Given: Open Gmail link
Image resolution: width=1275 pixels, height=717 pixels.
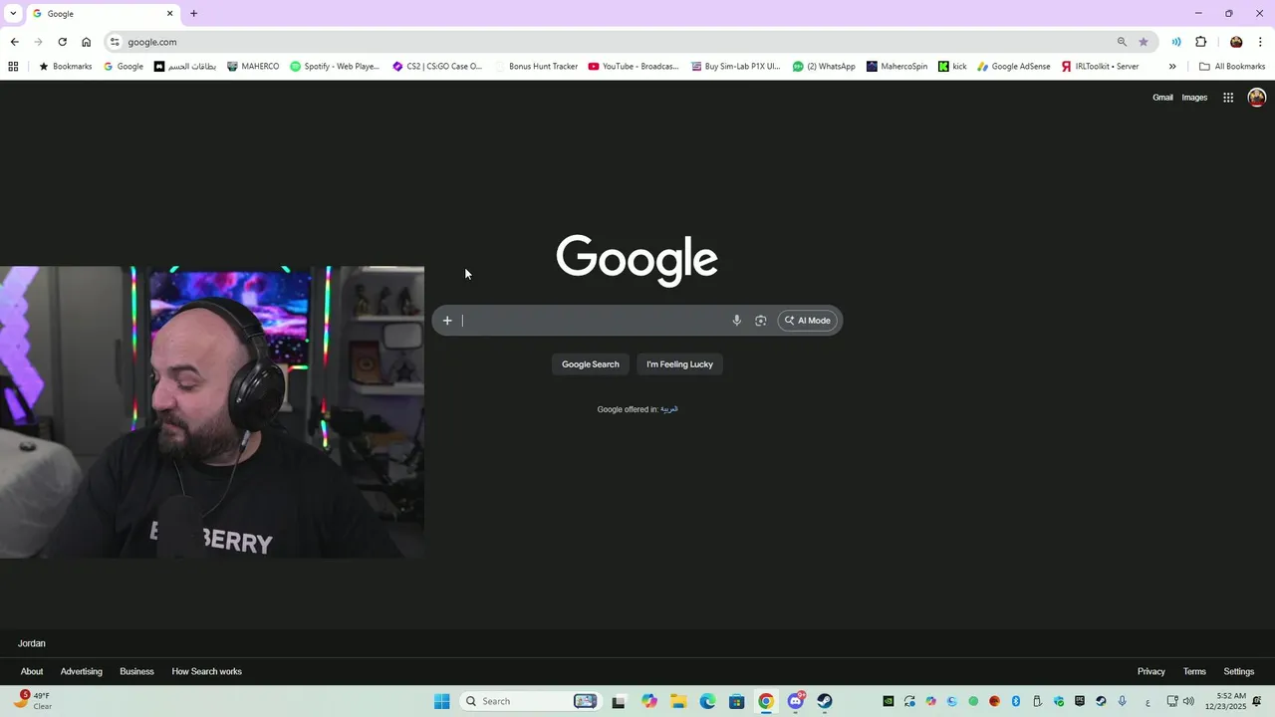Looking at the screenshot, I should [x=1162, y=98].
